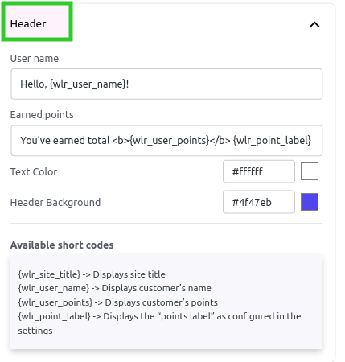Focus the Earned points text field
345x362 pixels.
click(166, 140)
